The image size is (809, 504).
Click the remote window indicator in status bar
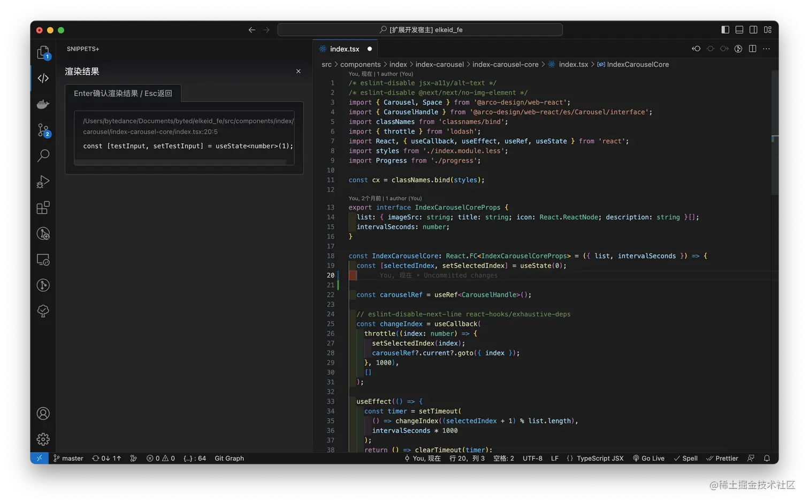point(39,458)
